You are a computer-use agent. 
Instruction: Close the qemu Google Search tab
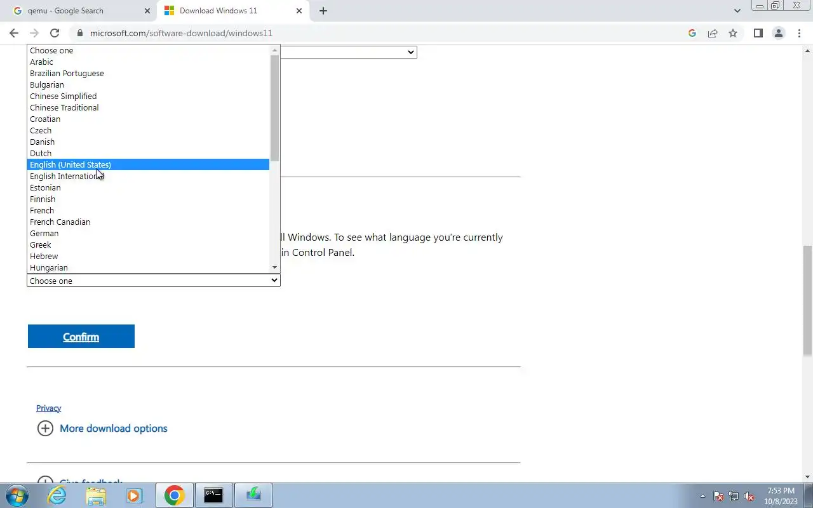(147, 11)
